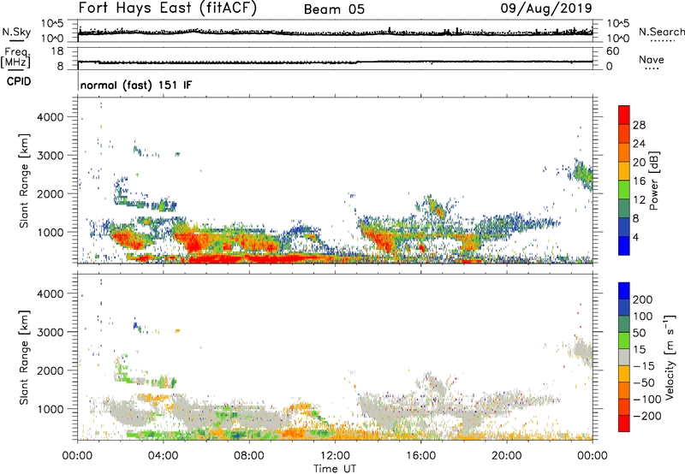The image size is (685, 474).
Task: Click the 'CPID' label
Action: [19, 81]
